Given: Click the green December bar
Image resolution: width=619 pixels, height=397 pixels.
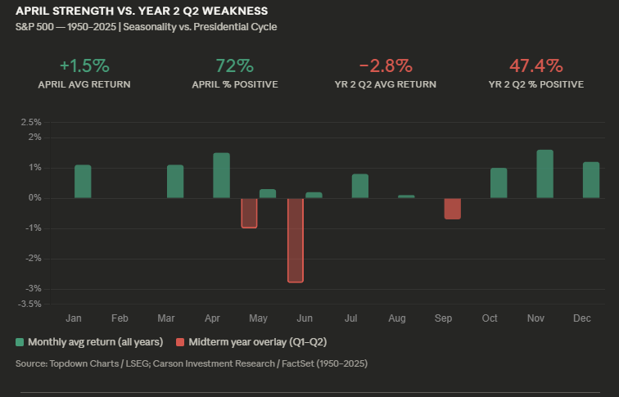Looking at the screenshot, I should tap(591, 180).
